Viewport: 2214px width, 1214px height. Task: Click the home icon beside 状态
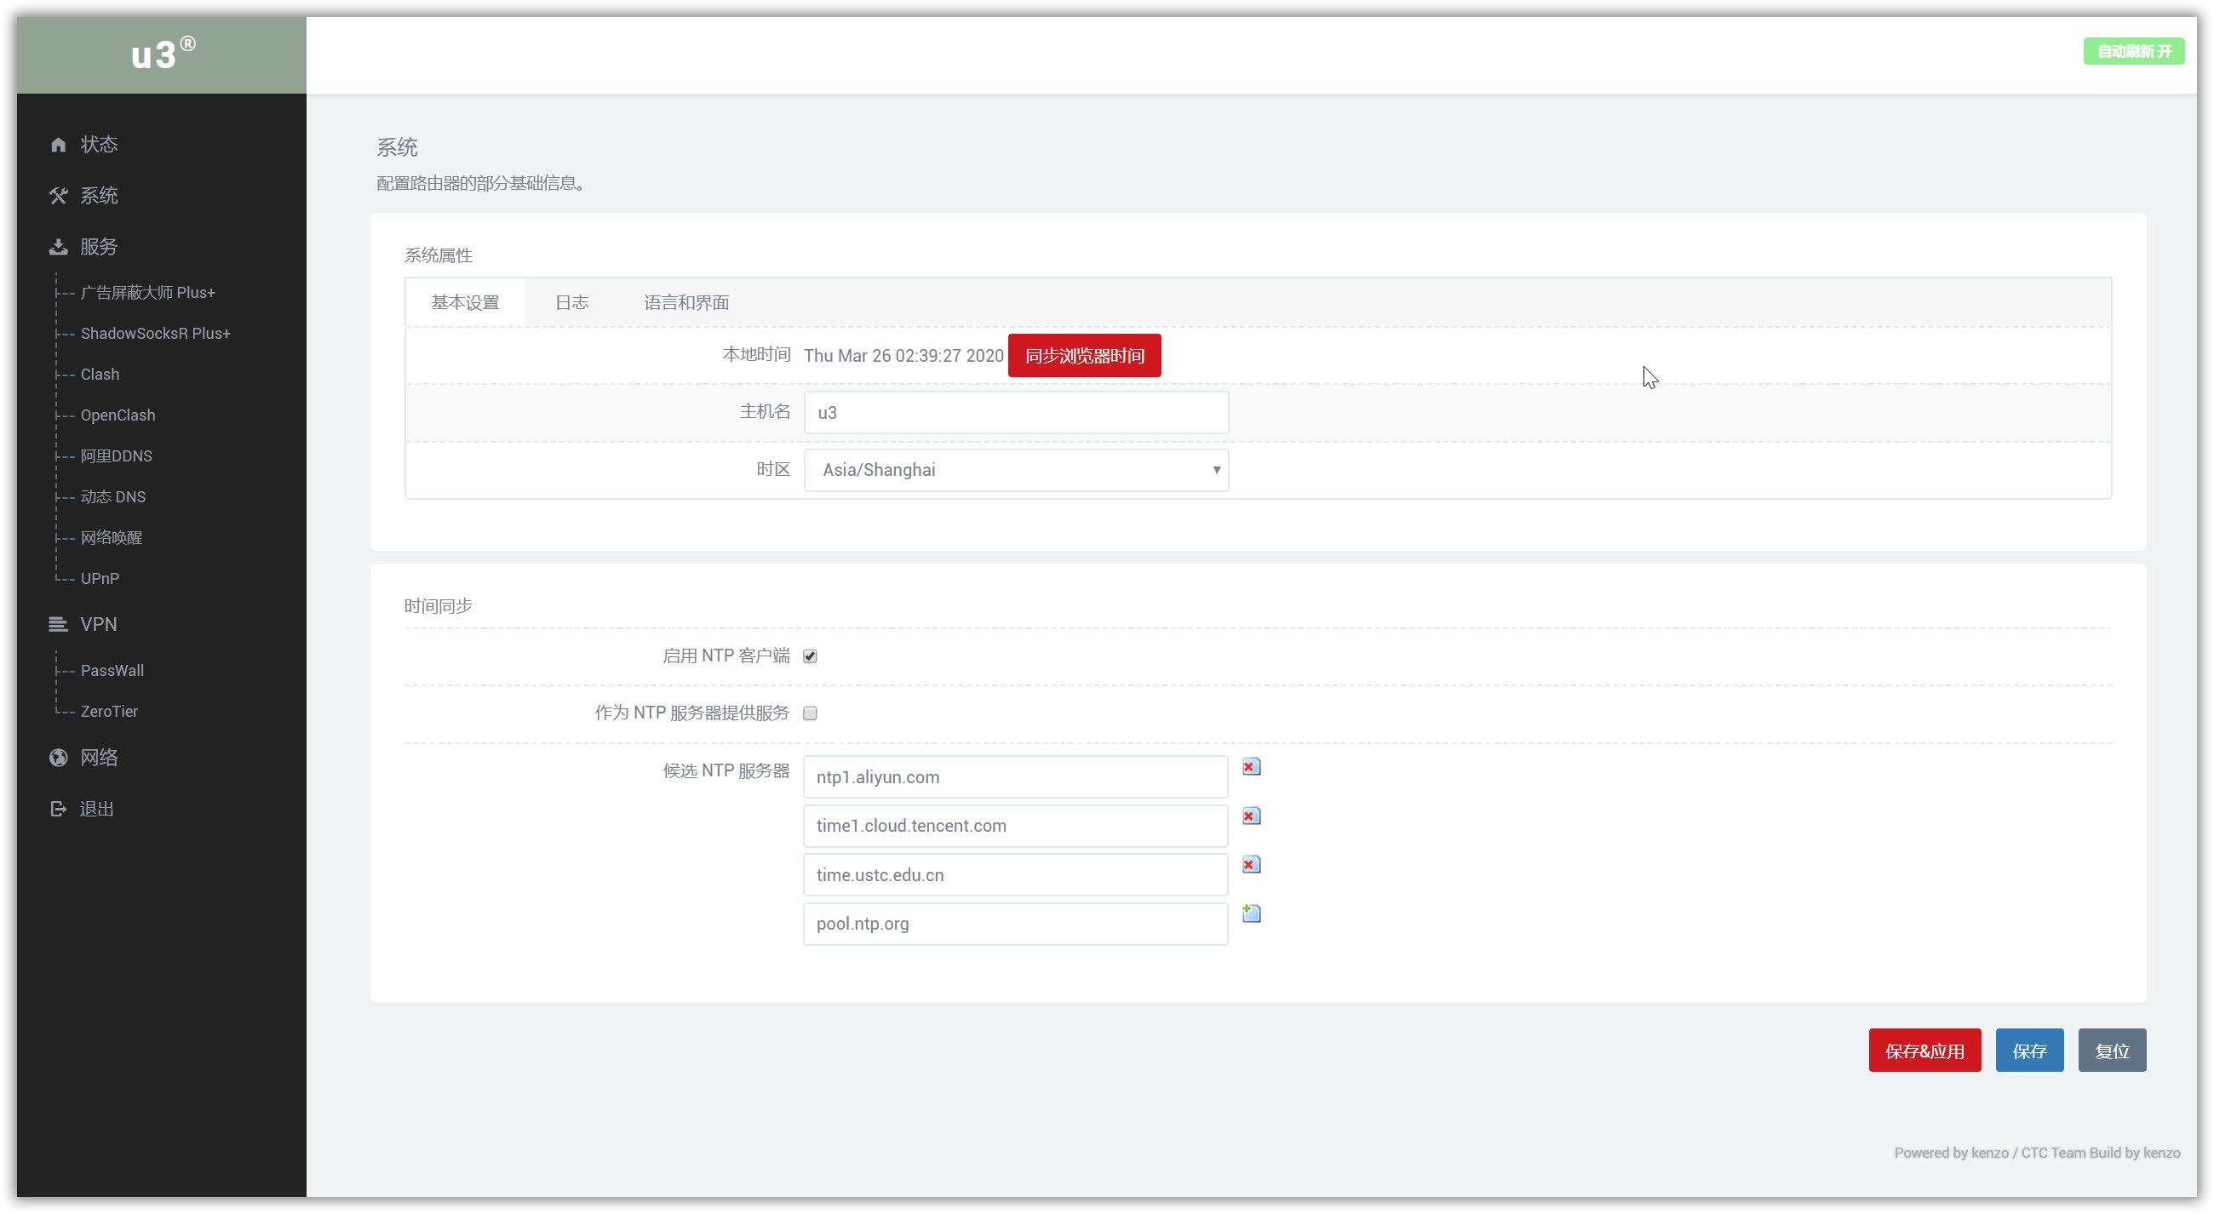tap(58, 145)
